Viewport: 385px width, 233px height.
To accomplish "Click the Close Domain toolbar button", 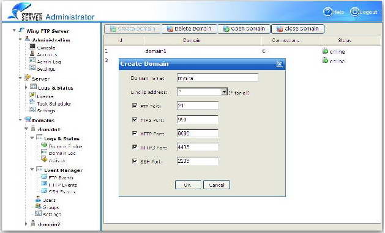I will pos(297,29).
